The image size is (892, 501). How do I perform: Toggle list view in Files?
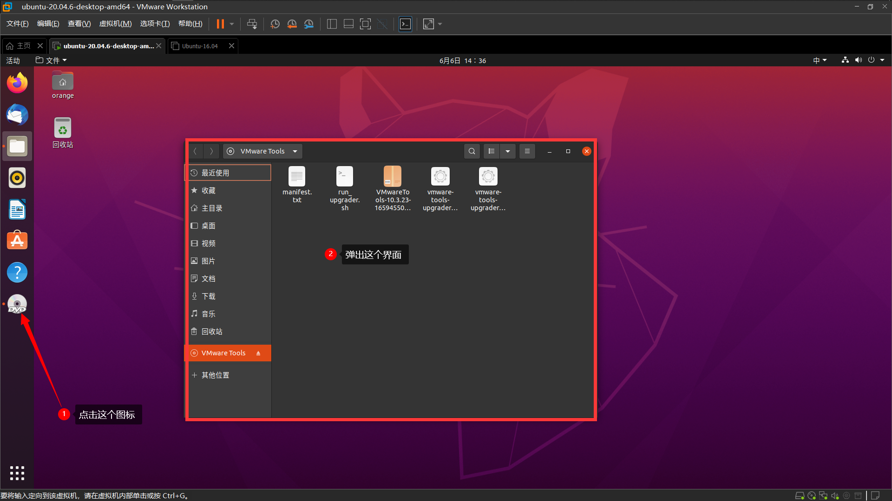pyautogui.click(x=492, y=151)
